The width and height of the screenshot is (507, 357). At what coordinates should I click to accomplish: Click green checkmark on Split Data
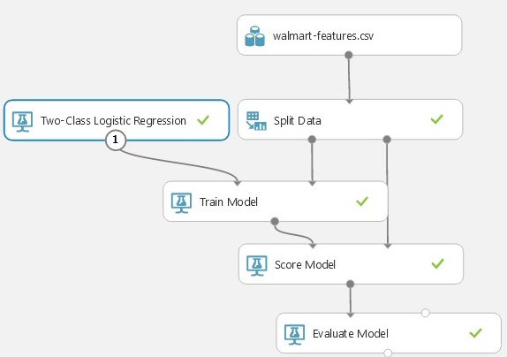(437, 119)
